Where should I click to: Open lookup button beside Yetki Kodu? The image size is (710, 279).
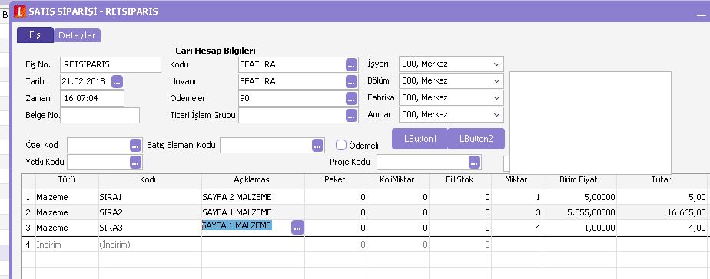pos(135,162)
